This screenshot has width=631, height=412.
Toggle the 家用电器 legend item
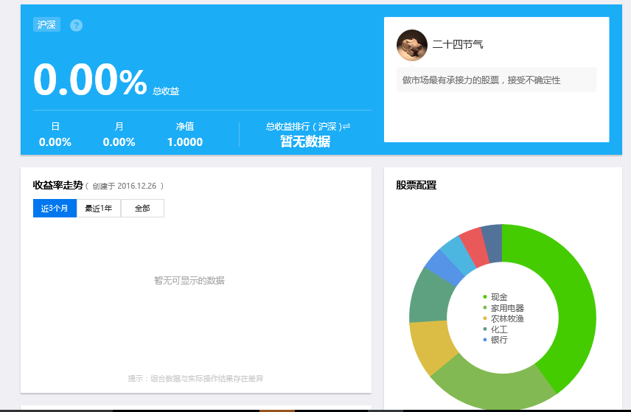506,308
